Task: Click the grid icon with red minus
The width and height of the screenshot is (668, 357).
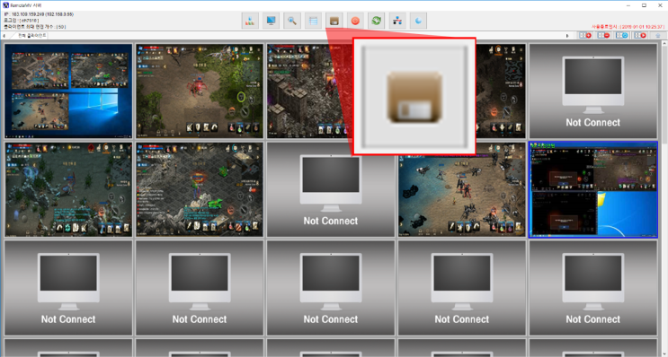Action: click(603, 36)
